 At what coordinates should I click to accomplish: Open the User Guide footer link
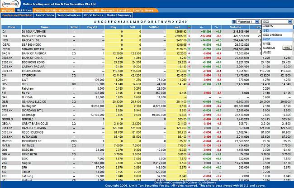199,183
